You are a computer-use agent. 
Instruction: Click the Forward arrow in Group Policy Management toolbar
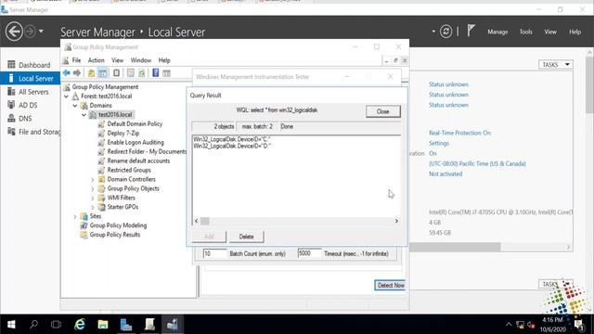[77, 72]
